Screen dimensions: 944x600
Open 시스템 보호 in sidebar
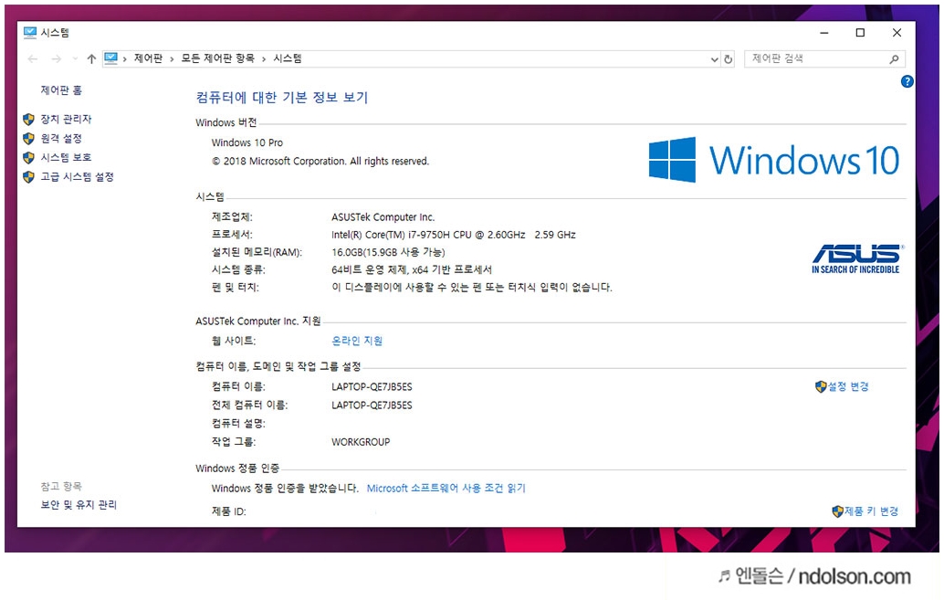67,158
